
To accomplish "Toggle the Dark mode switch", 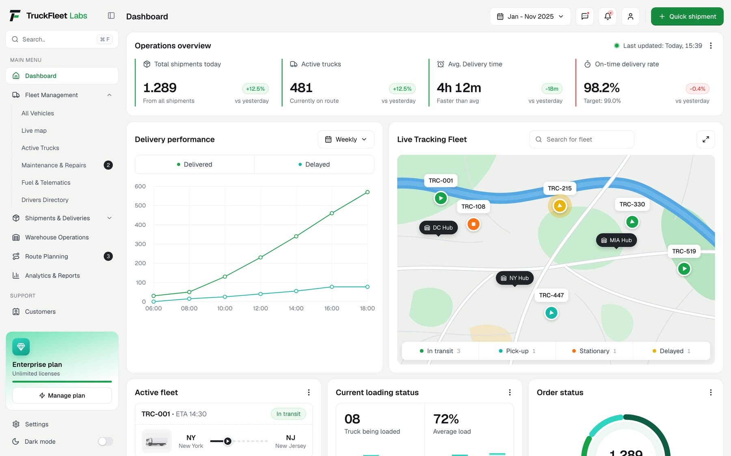I will [x=105, y=441].
